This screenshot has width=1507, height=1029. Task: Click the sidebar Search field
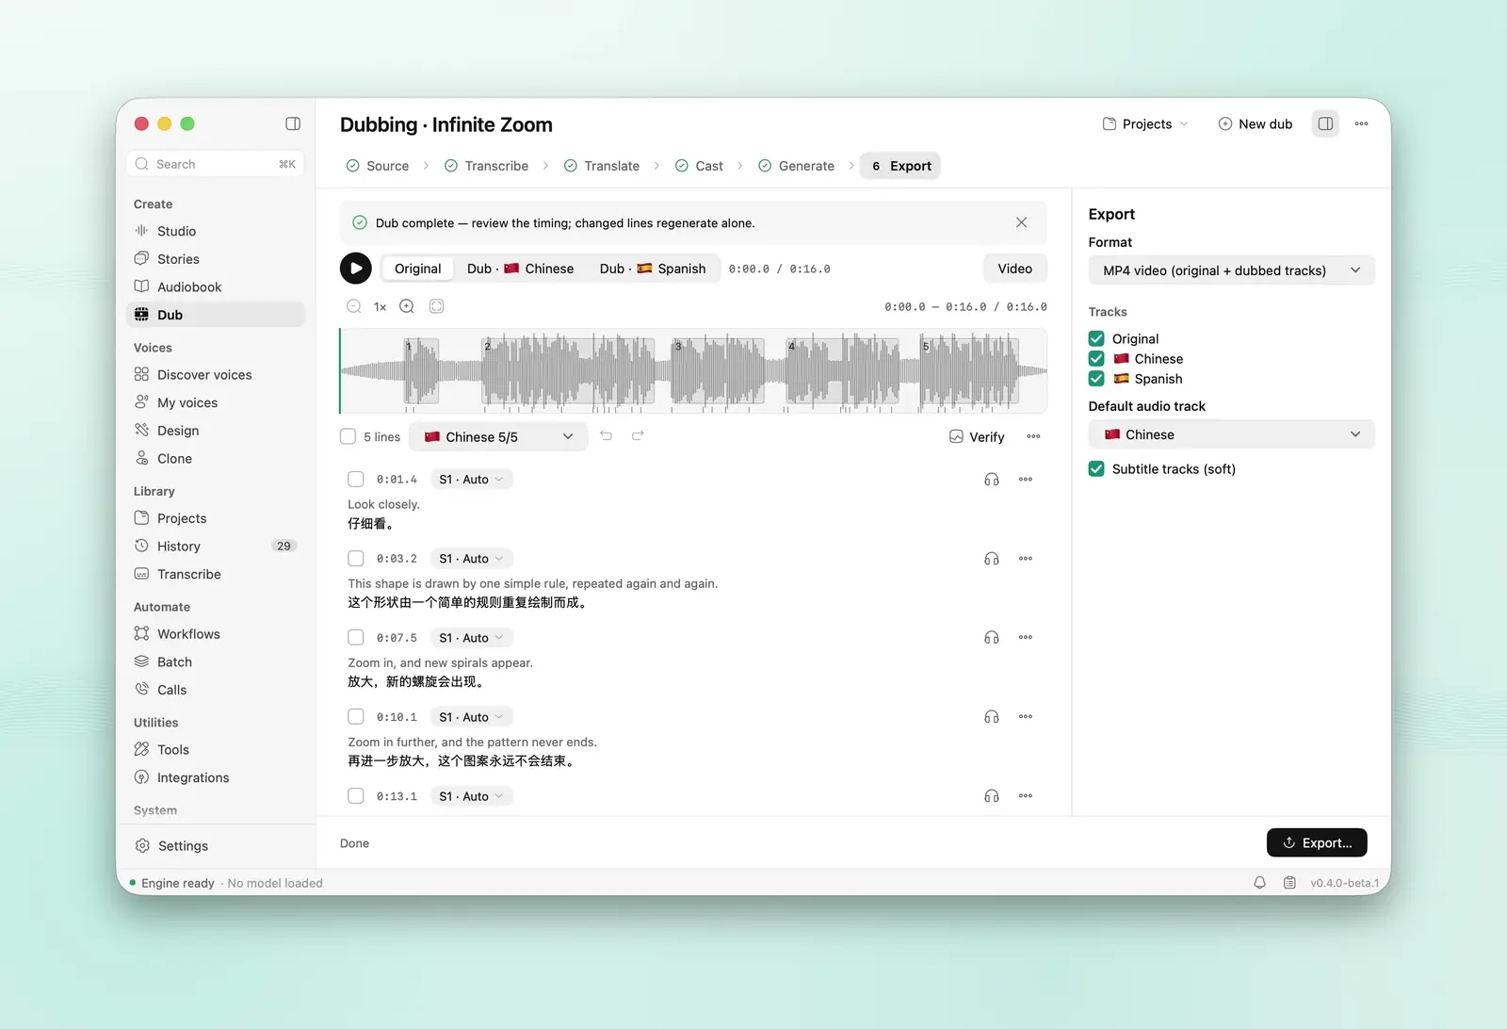coord(216,164)
